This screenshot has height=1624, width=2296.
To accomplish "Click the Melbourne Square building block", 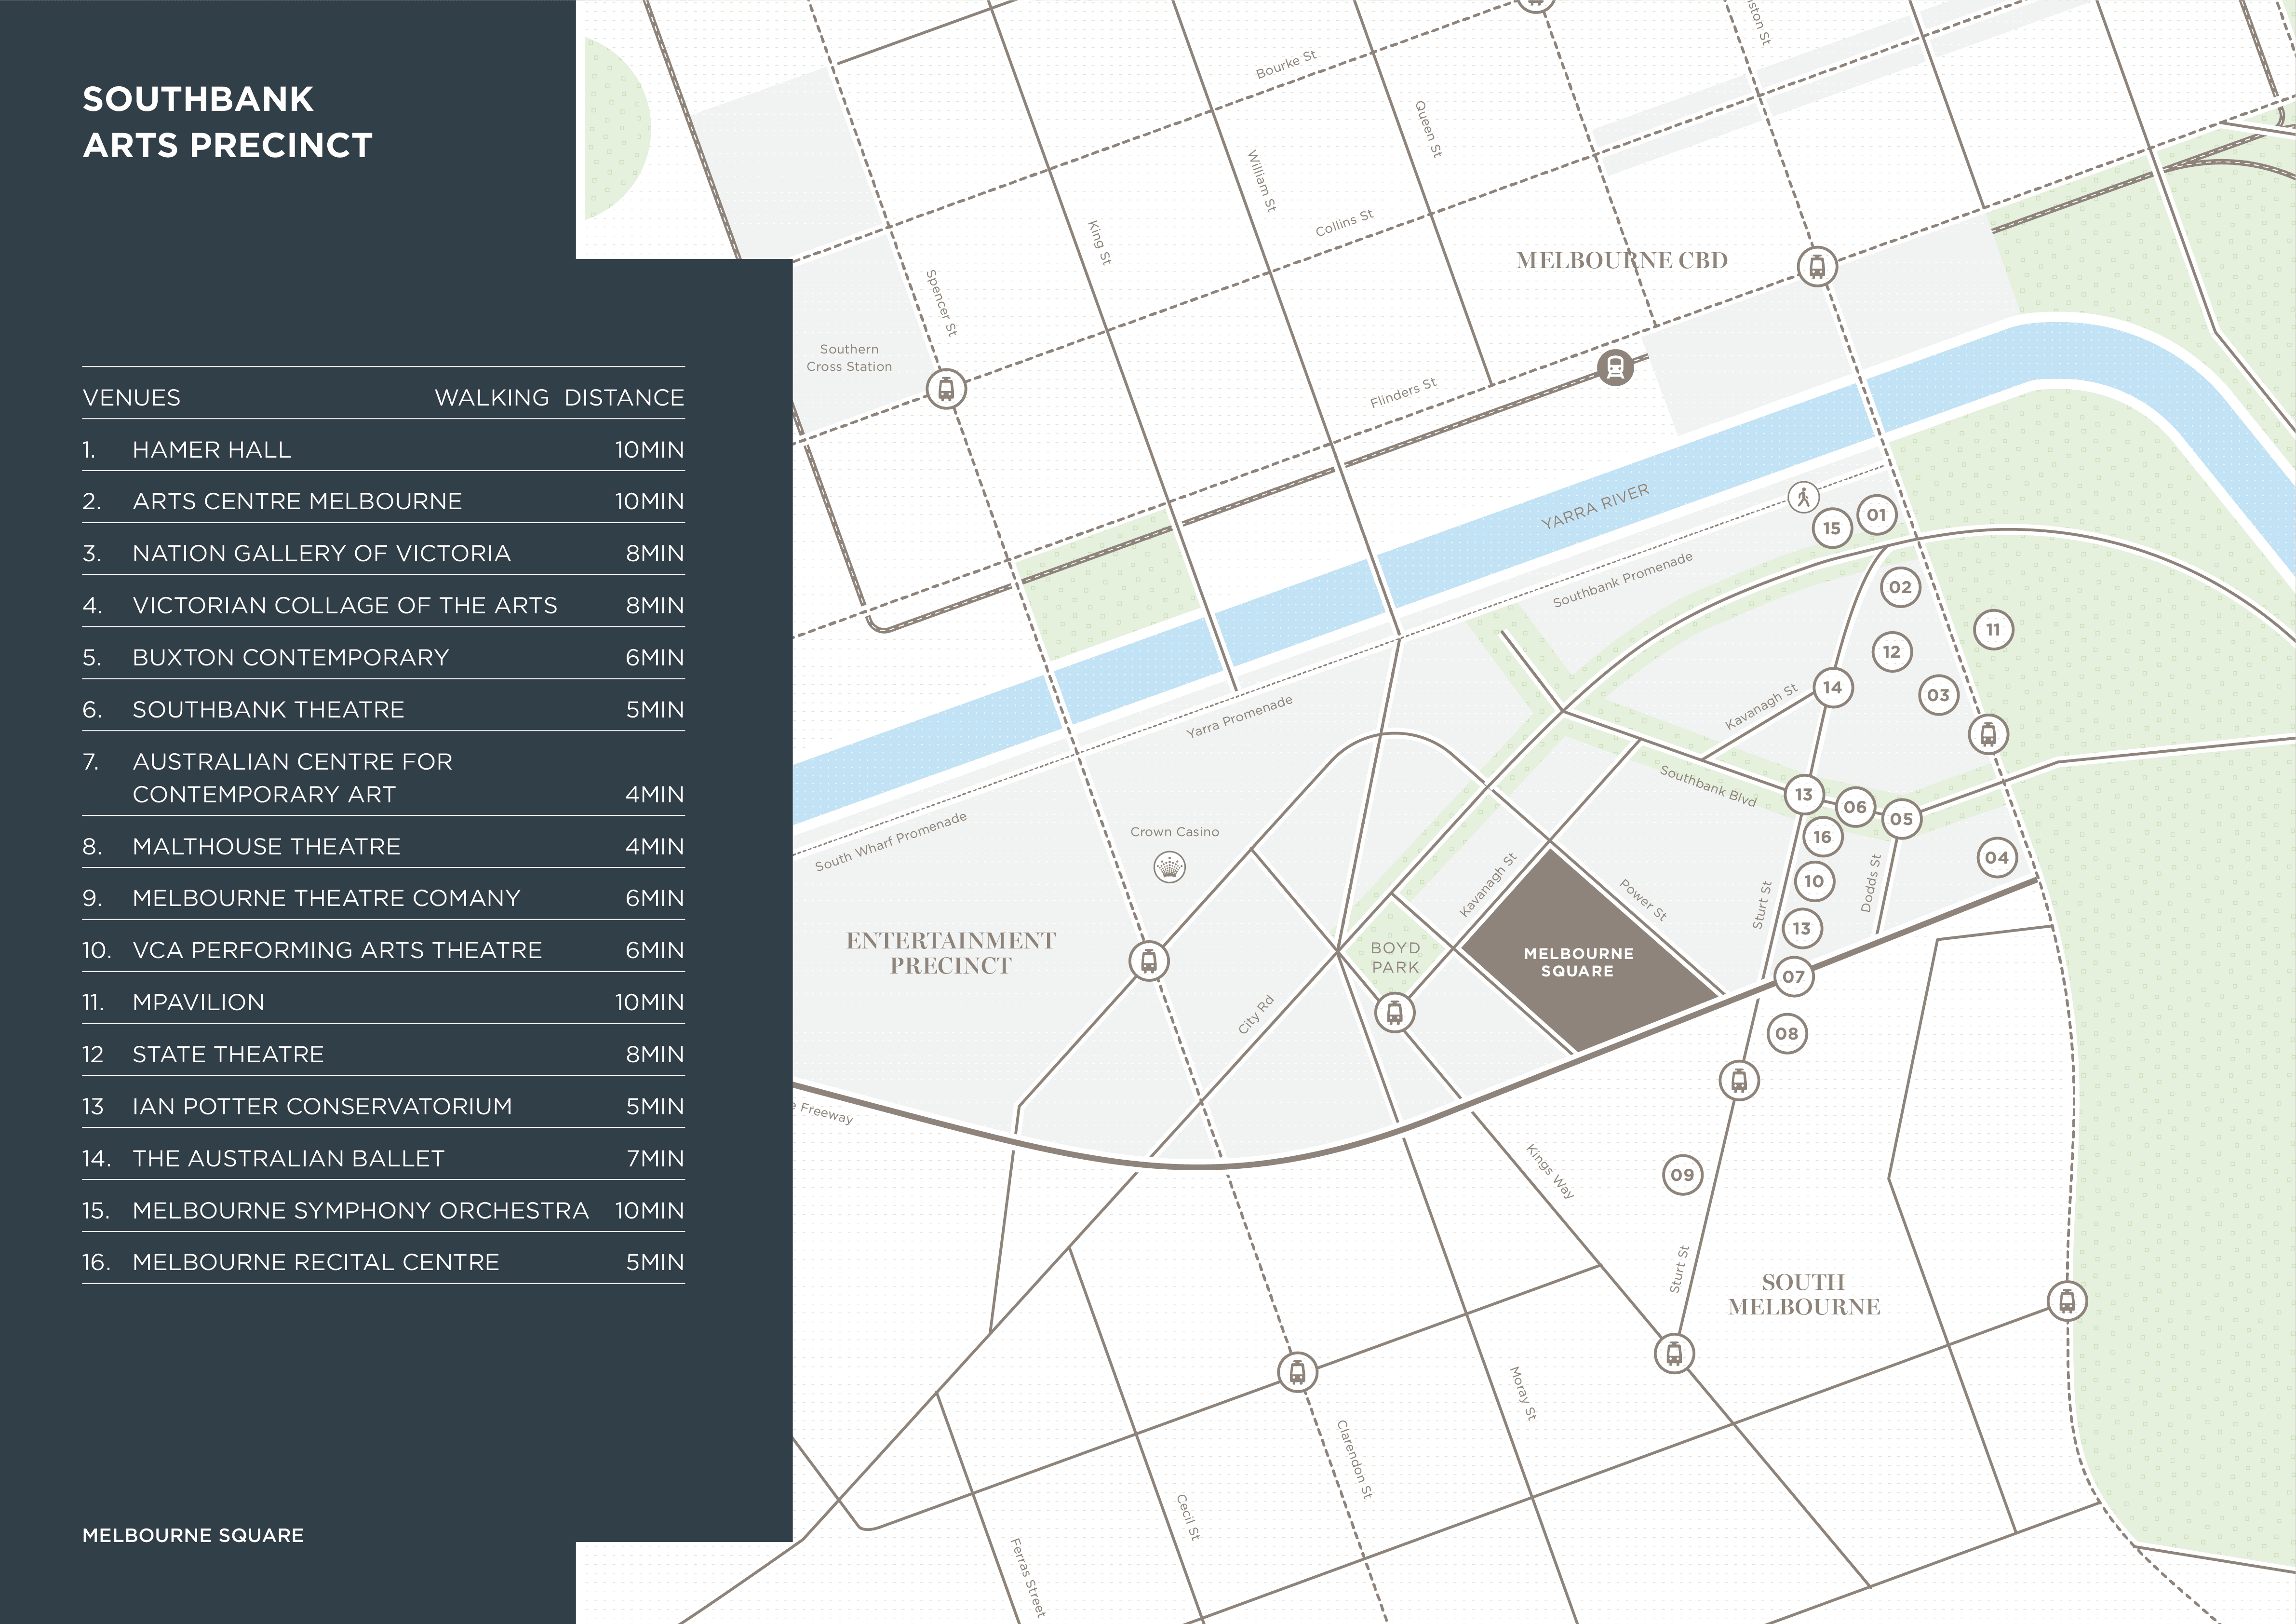I will point(1578,961).
